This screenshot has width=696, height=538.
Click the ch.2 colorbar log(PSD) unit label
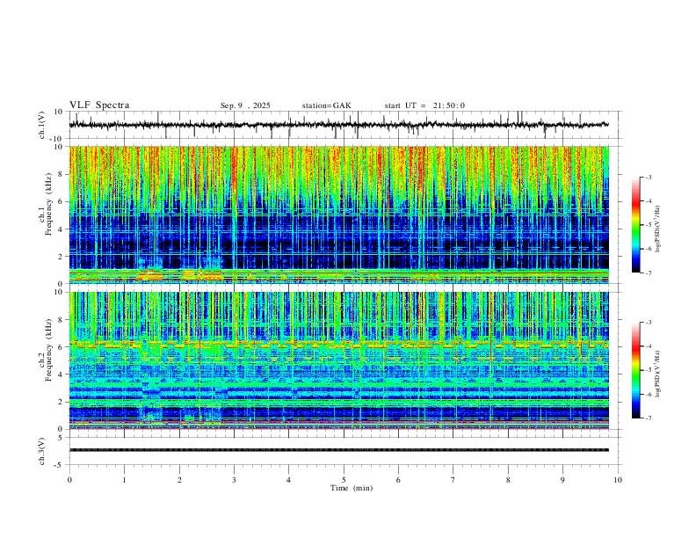[x=658, y=374]
